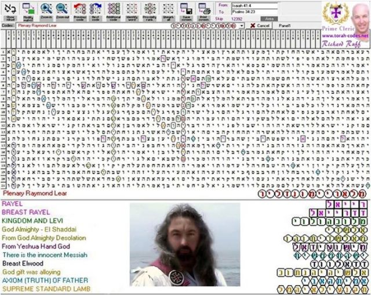Select the SUPREME STANDARD LAMB entry
The image size is (371, 295).
(46, 289)
